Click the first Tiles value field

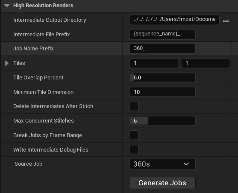click(154, 63)
